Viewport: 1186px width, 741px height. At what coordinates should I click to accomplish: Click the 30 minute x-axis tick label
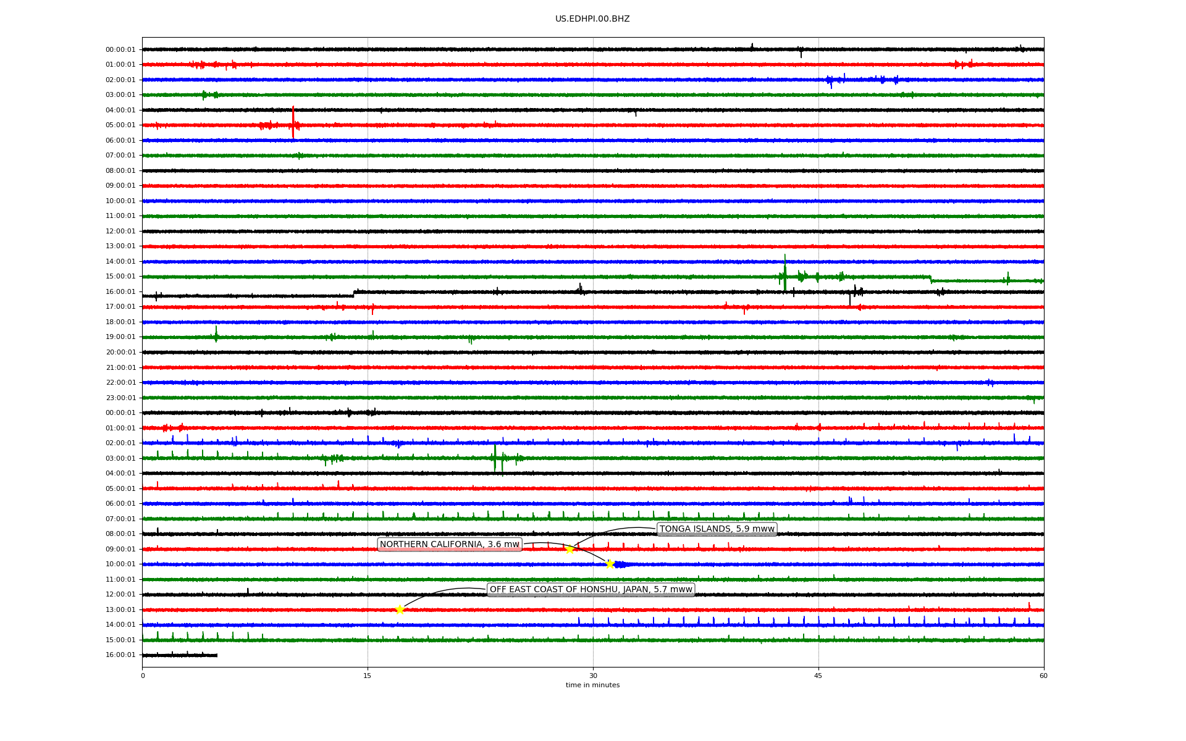pos(593,676)
